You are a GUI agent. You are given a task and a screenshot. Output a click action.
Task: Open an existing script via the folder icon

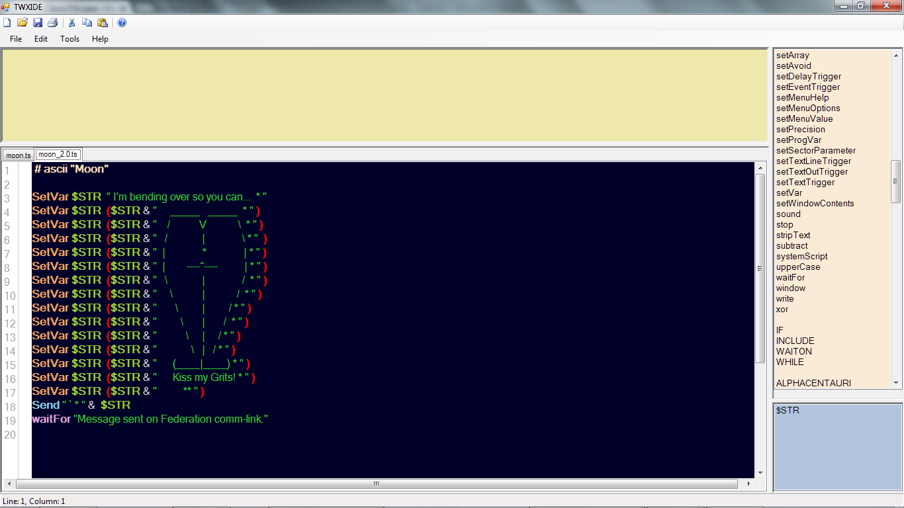coord(22,22)
